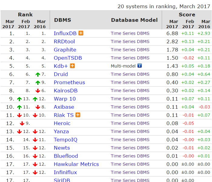212x182 pixels.
Task: Open the TempoIQ link
Action: pos(66,140)
